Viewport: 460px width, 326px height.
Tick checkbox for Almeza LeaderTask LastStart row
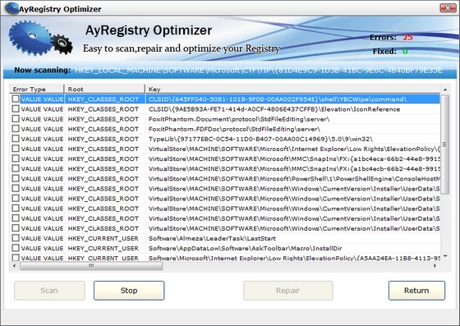coord(16,238)
